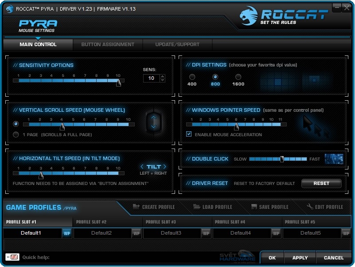
Task: Apply the current settings
Action: pos(299,257)
